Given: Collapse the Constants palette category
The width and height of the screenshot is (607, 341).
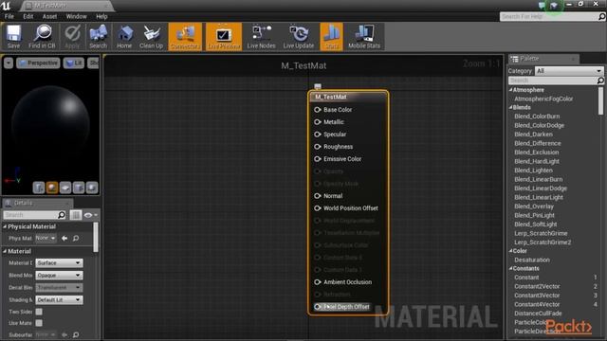Looking at the screenshot, I should click(x=511, y=268).
